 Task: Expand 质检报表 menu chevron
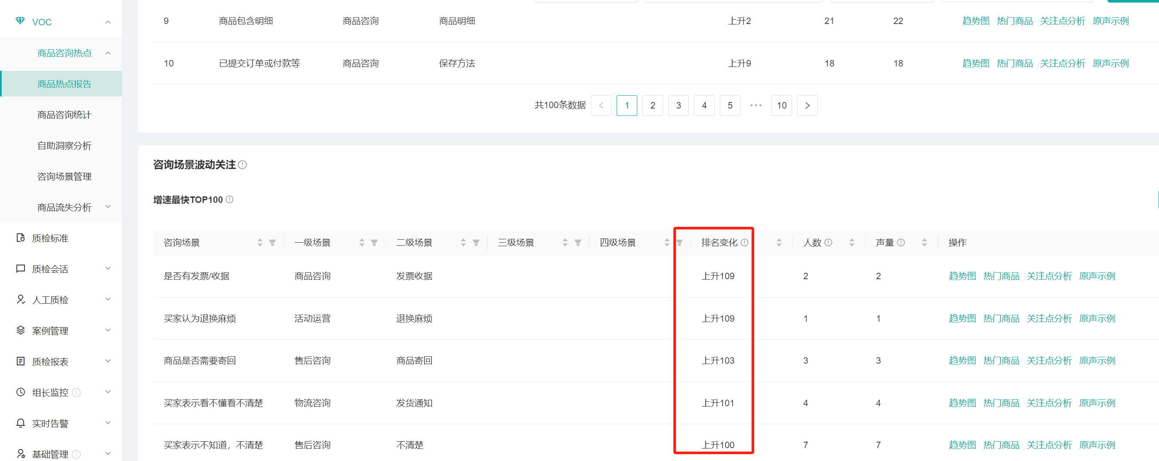click(108, 361)
